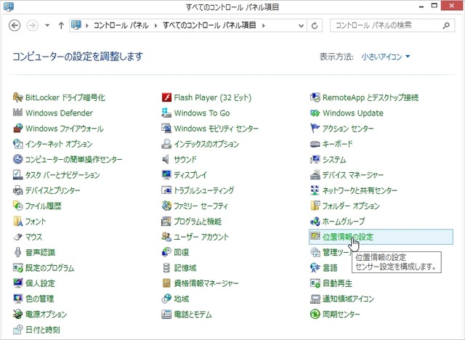Click the マウス icon

17,237
